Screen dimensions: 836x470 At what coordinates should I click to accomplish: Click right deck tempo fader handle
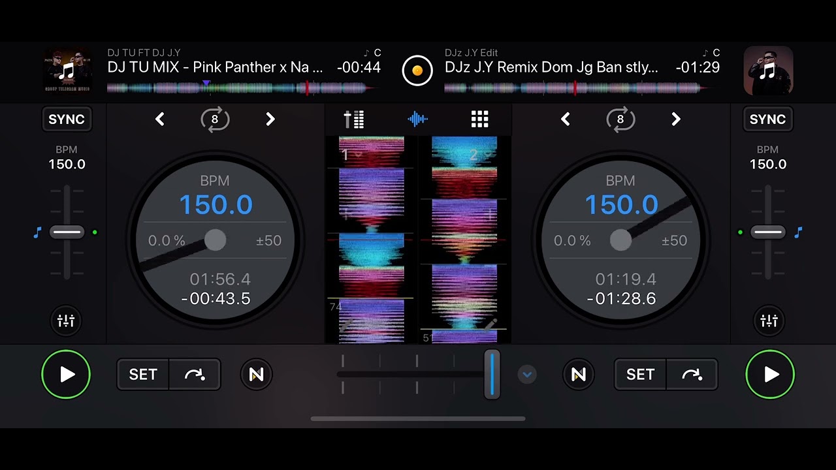tap(768, 232)
